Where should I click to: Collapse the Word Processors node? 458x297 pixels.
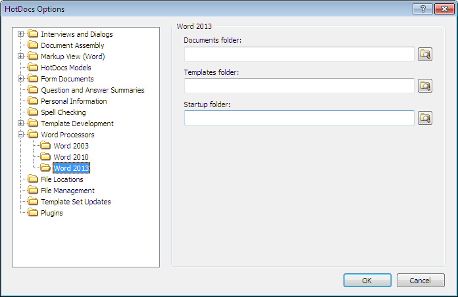21,135
